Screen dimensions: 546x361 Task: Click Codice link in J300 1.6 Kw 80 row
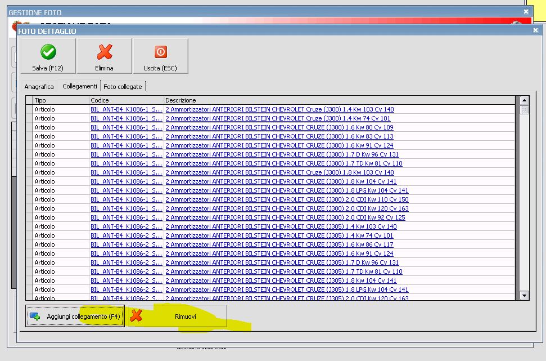click(127, 127)
